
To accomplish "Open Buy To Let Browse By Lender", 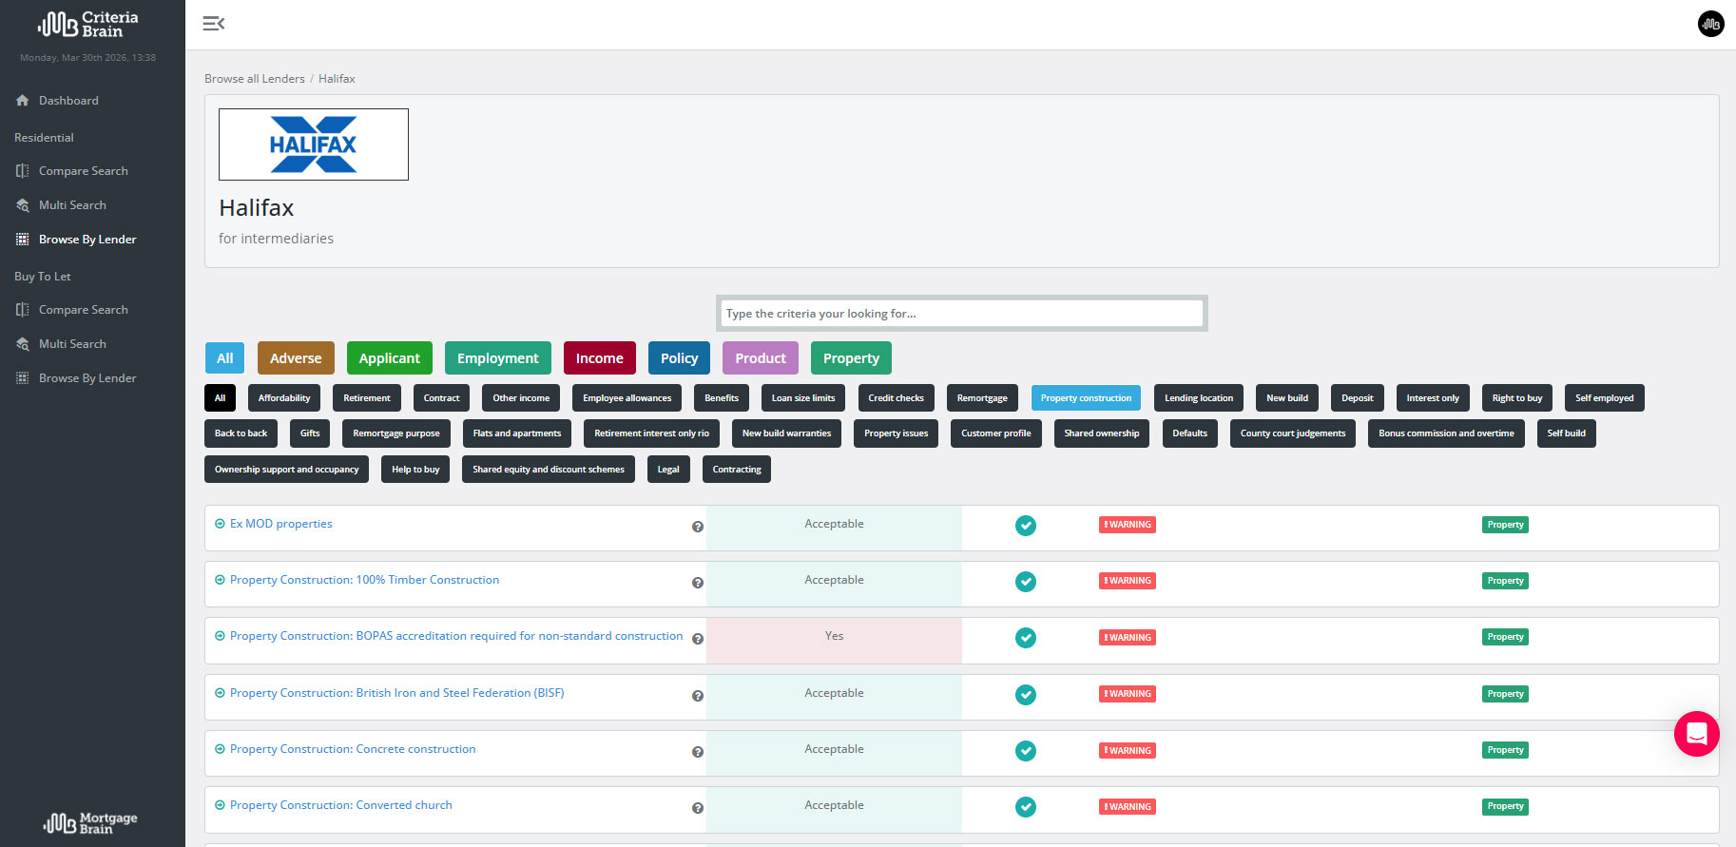I will [87, 378].
